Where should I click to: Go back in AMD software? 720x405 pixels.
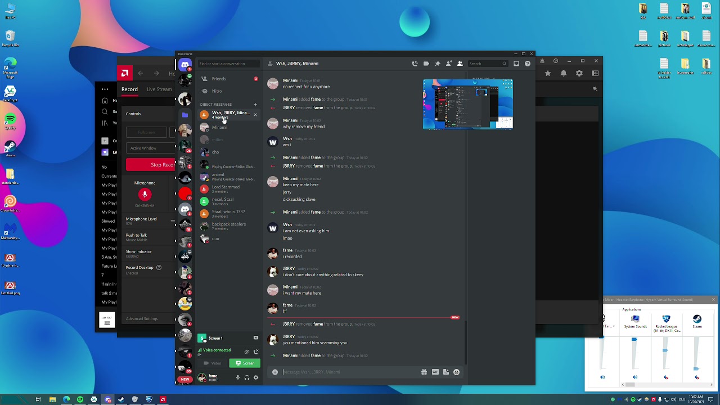140,73
